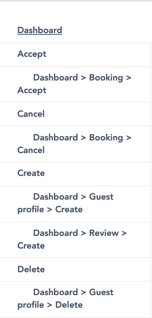Select the Cancel group row
The image size is (152, 318).
click(76, 114)
